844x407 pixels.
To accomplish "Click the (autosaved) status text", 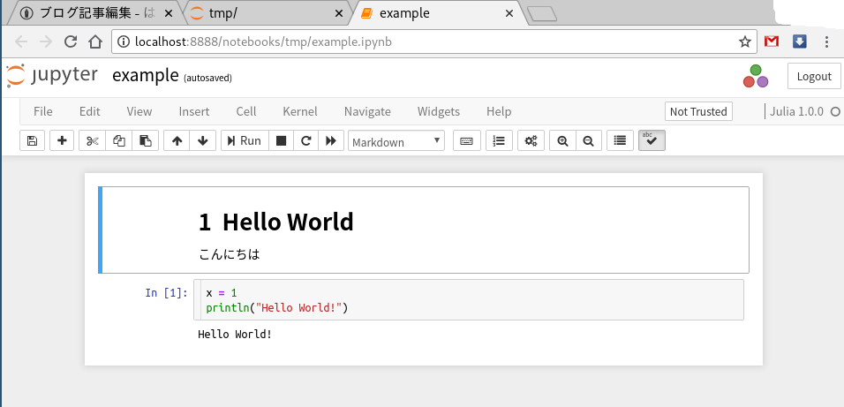I will (207, 78).
